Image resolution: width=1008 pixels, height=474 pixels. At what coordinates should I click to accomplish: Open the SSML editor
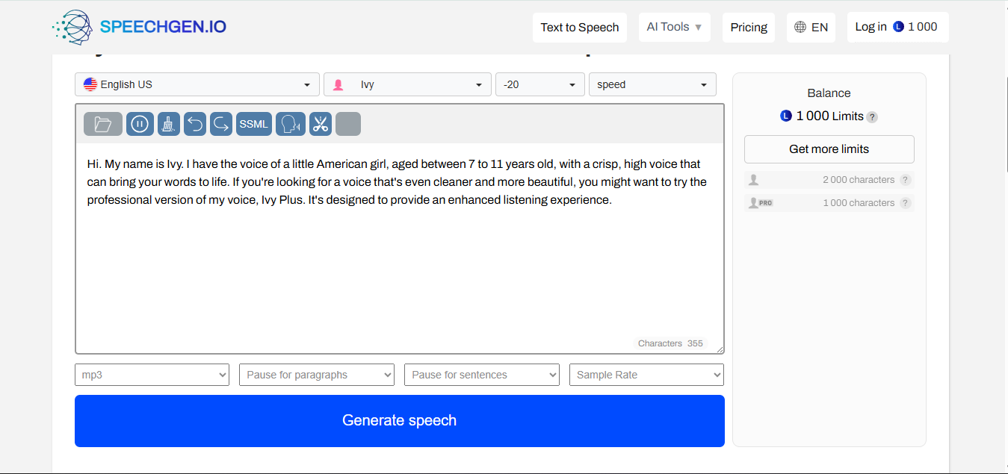[x=253, y=124]
